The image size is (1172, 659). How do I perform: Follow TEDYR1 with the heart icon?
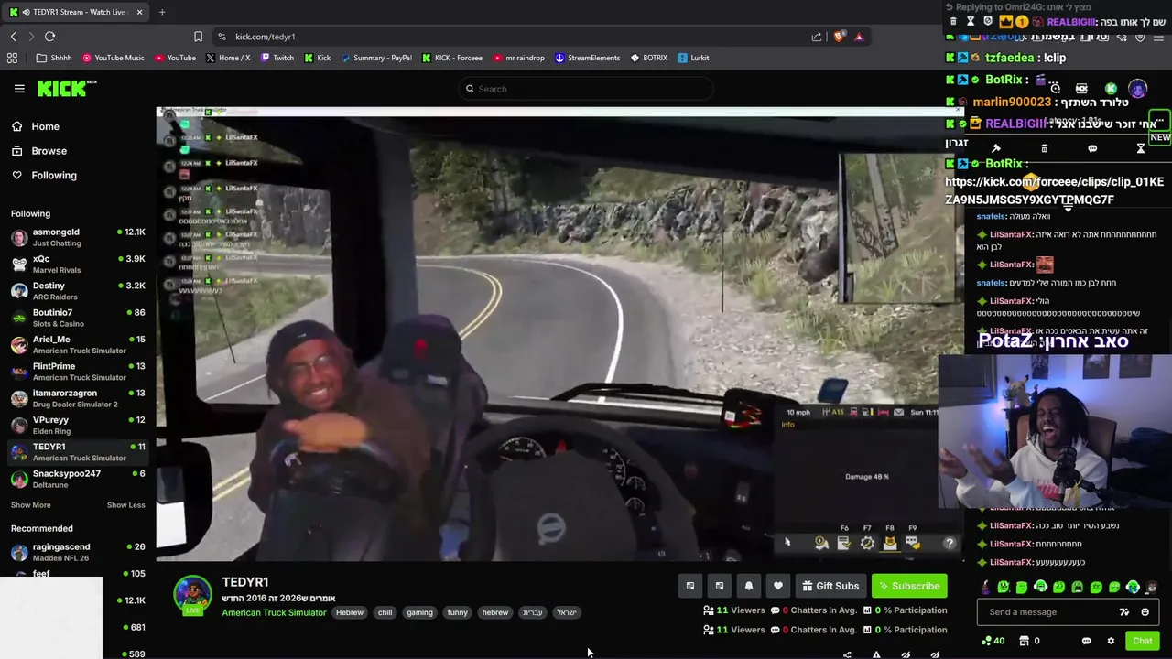tap(778, 586)
